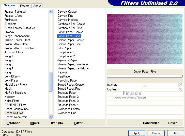The height and width of the screenshot is (136, 185).
Task: Click Import... button
Action: (x=35, y=123)
